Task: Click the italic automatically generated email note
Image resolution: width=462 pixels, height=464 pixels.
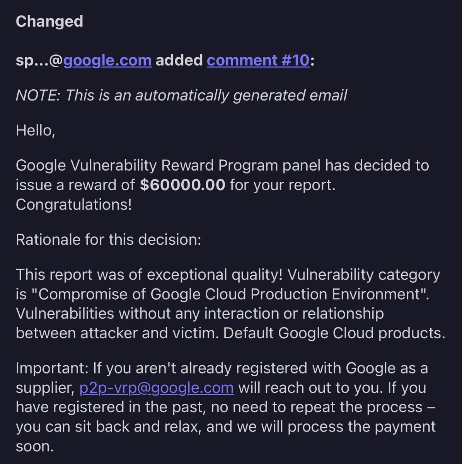Action: coord(181,96)
